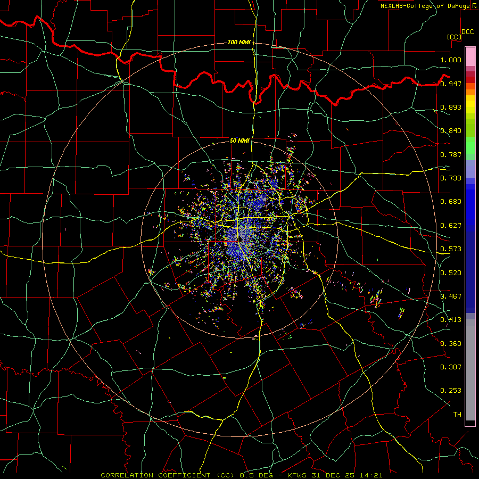
Task: Click the 0.840 scale value
Action: click(451, 131)
